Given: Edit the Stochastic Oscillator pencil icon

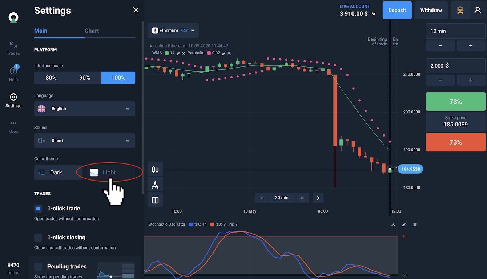Looking at the screenshot, I should click(404, 225).
